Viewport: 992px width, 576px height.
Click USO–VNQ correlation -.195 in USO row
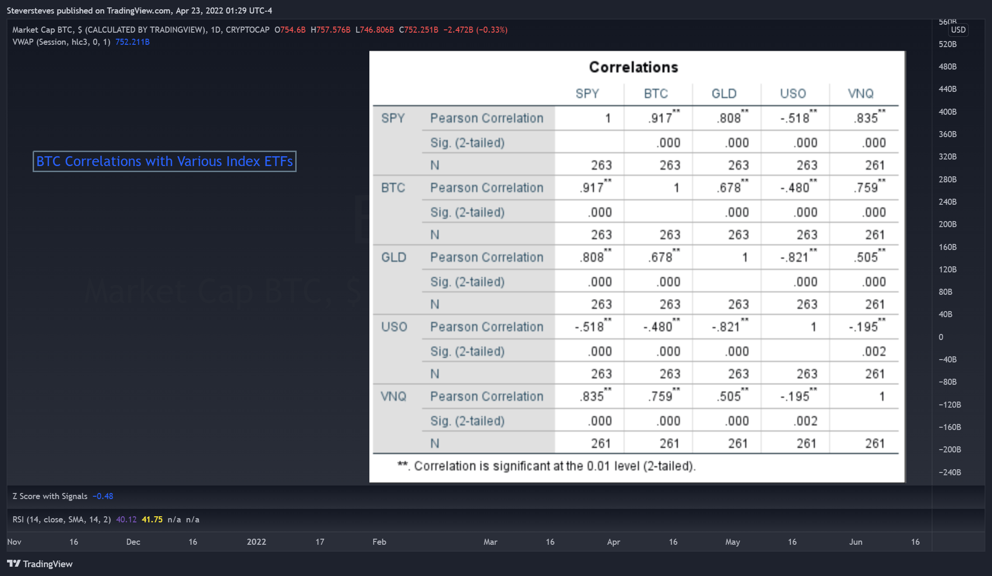867,326
